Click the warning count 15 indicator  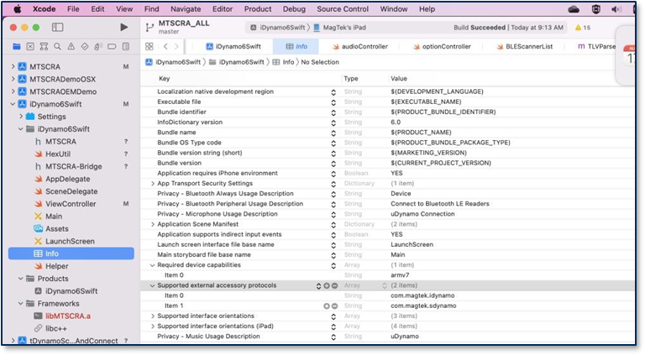pos(583,28)
